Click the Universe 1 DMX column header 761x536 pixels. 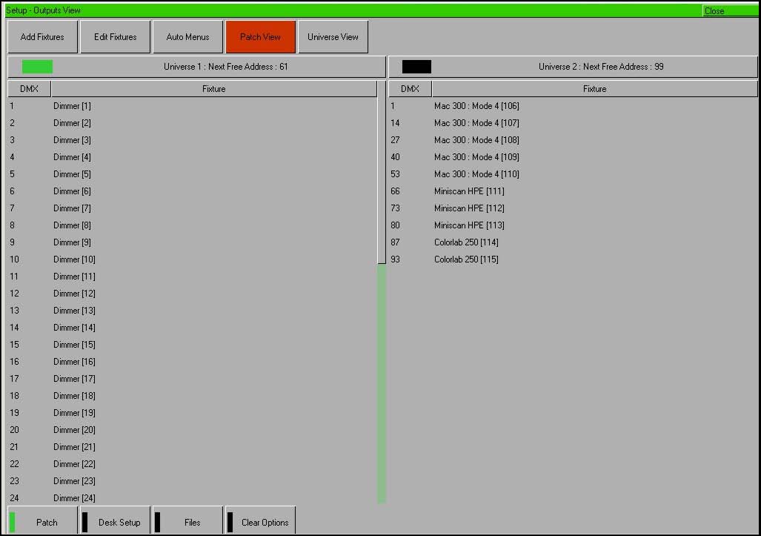[x=29, y=89]
